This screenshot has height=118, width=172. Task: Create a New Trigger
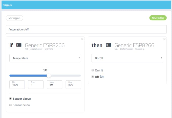pyautogui.click(x=158, y=18)
